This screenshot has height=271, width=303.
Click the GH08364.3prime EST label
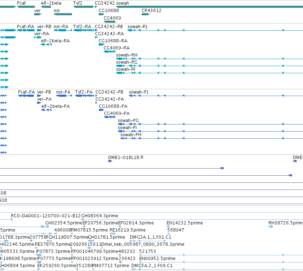pos(100,216)
